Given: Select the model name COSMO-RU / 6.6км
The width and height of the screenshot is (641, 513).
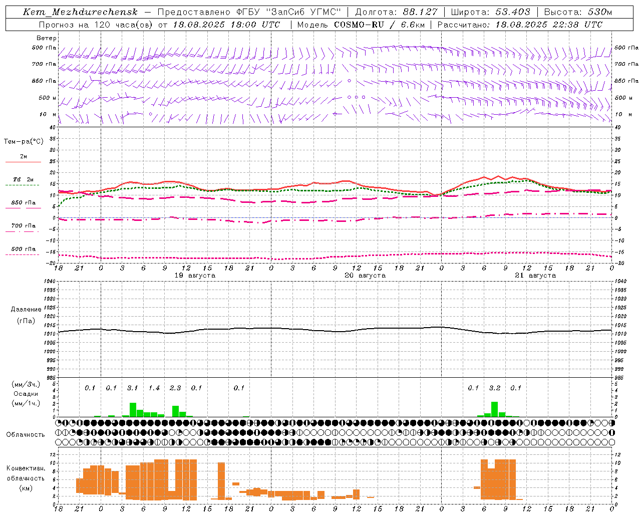Looking at the screenshot, I should (x=380, y=24).
